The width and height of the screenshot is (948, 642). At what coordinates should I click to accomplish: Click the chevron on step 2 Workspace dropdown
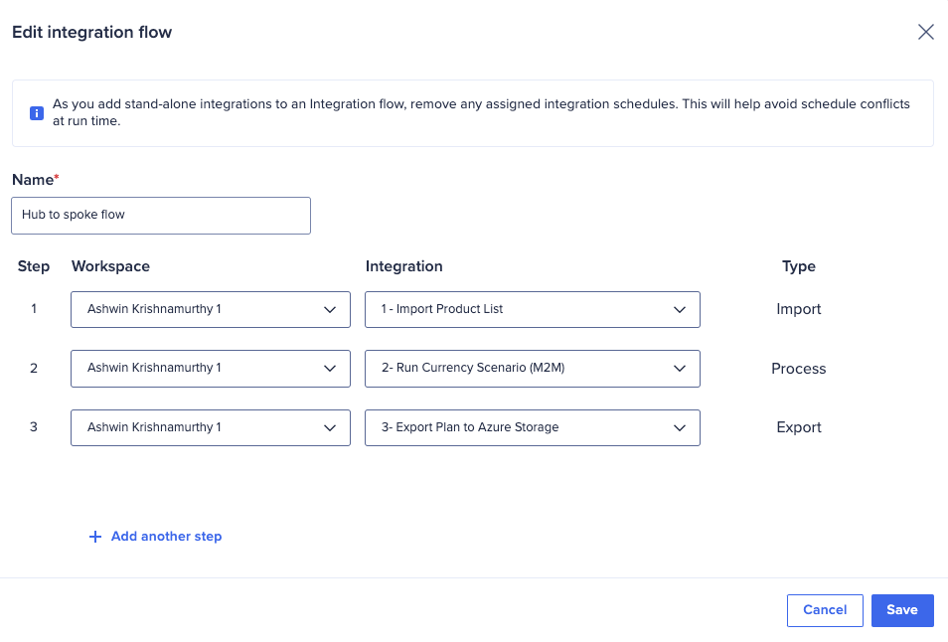(x=330, y=369)
